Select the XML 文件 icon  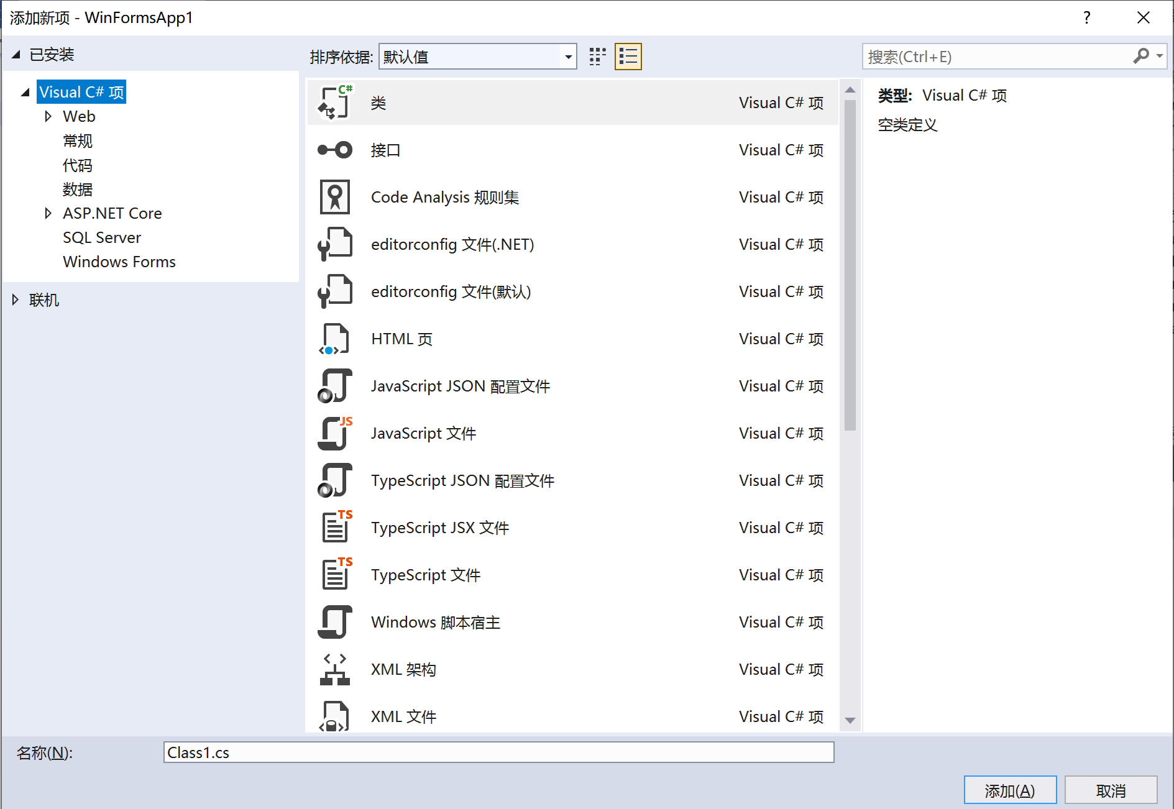click(x=335, y=716)
